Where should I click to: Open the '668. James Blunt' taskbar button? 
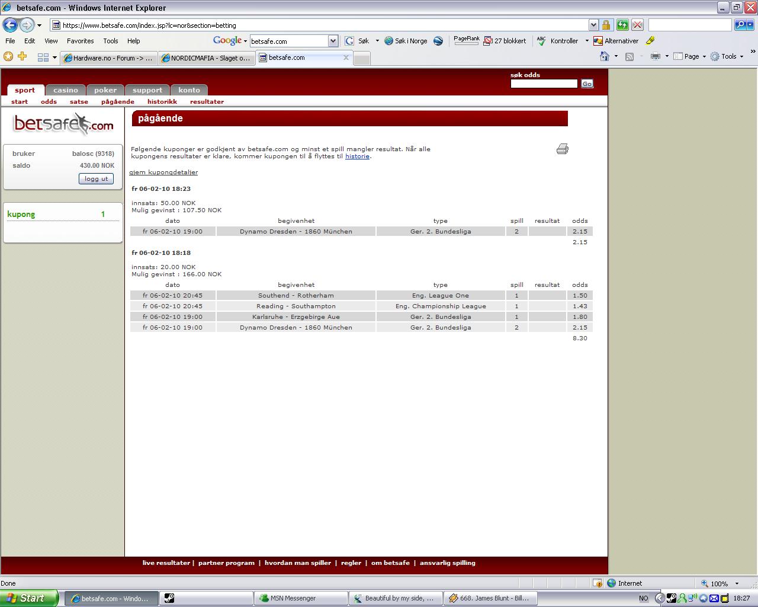[492, 598]
